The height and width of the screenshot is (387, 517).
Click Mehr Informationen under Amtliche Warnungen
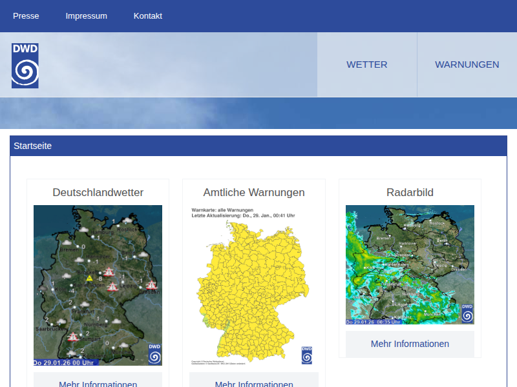[254, 381]
